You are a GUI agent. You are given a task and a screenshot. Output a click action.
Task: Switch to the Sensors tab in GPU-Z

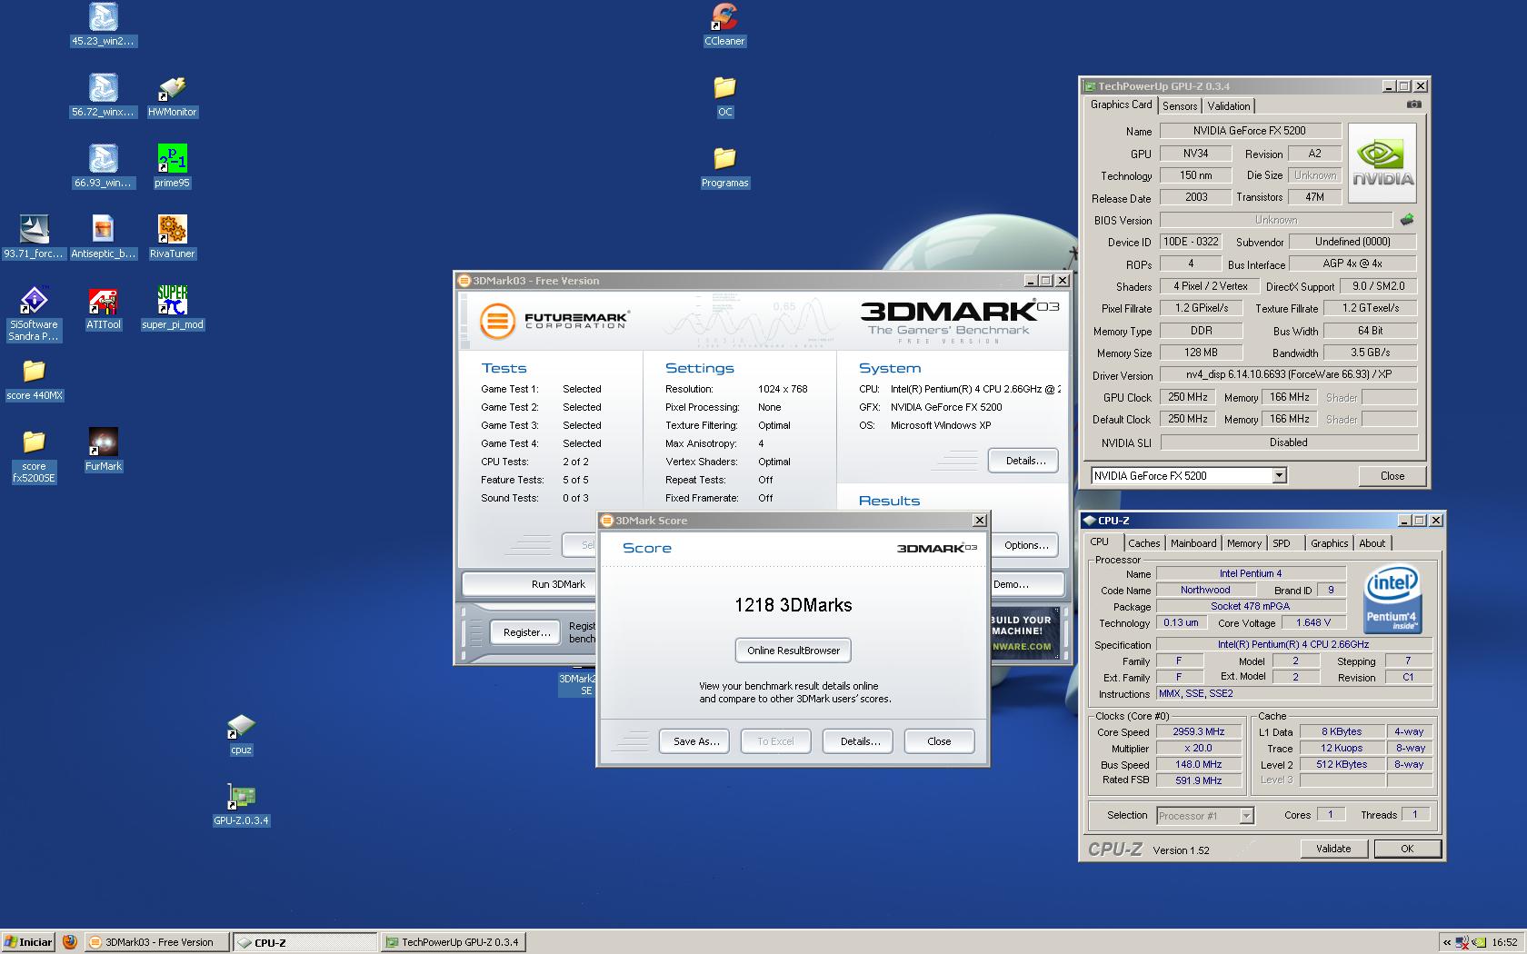click(x=1180, y=106)
